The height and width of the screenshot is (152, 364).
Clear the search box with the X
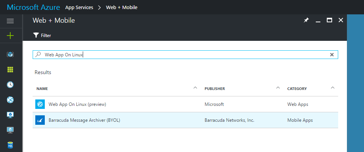pyautogui.click(x=332, y=55)
